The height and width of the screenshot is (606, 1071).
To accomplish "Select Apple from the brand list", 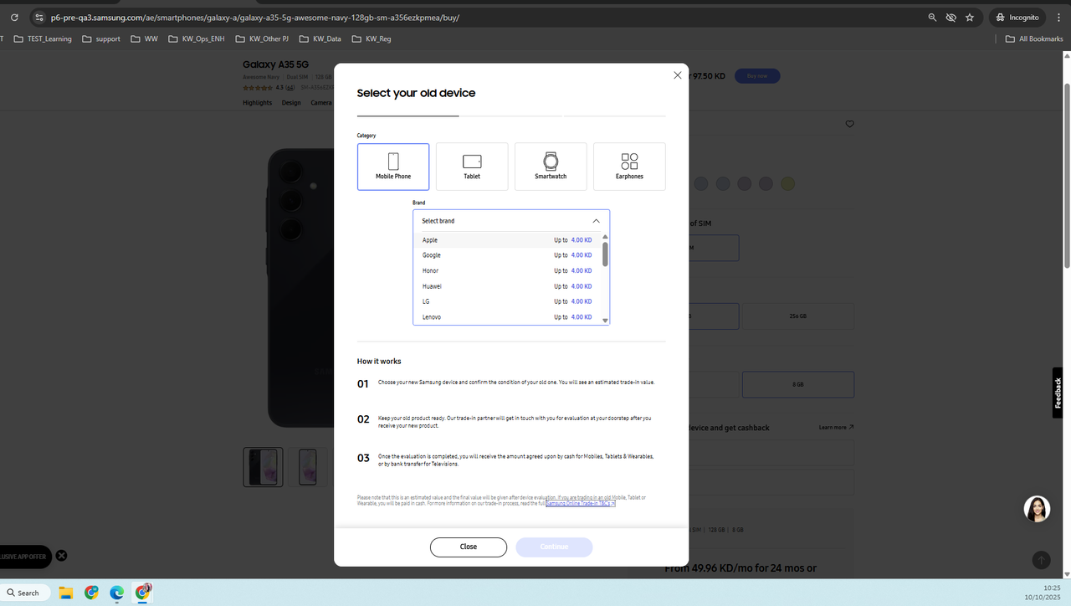I will coord(429,239).
